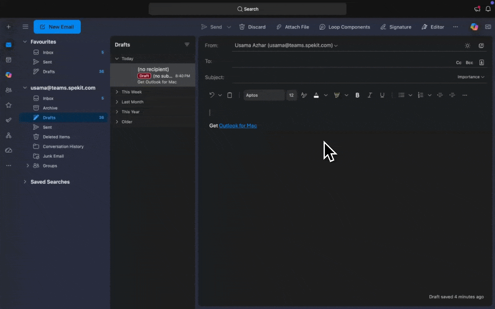This screenshot has width=495, height=309.
Task: Expand the This Week group
Action: [x=117, y=92]
